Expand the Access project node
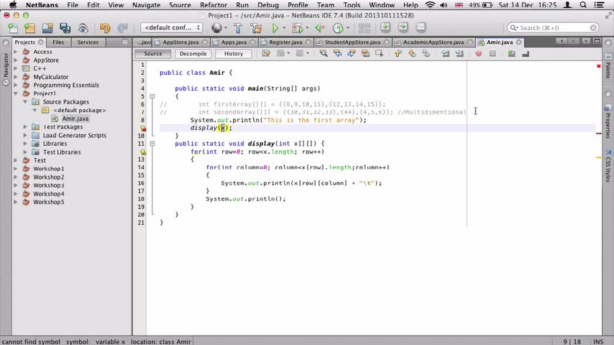The height and width of the screenshot is (345, 614). (x=16, y=52)
